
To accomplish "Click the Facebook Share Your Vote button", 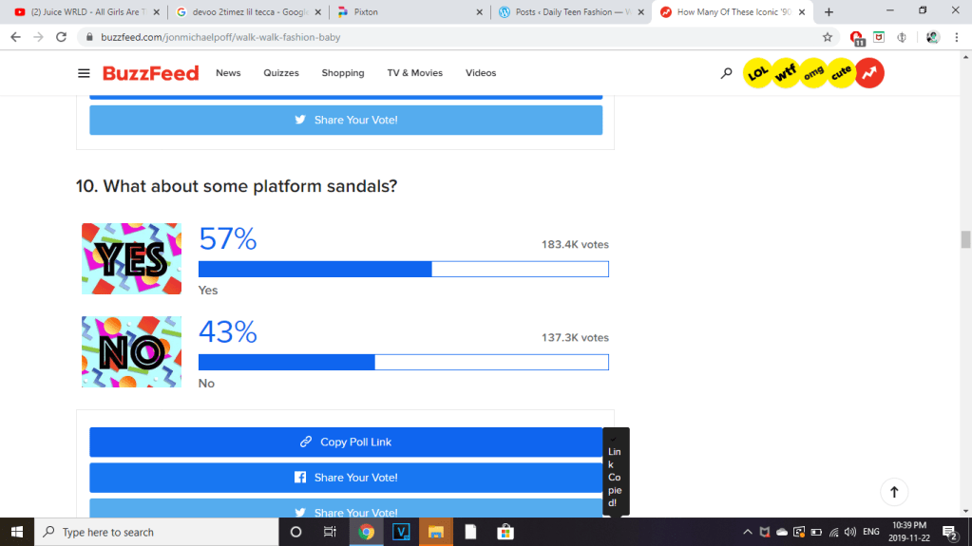I will click(x=346, y=478).
